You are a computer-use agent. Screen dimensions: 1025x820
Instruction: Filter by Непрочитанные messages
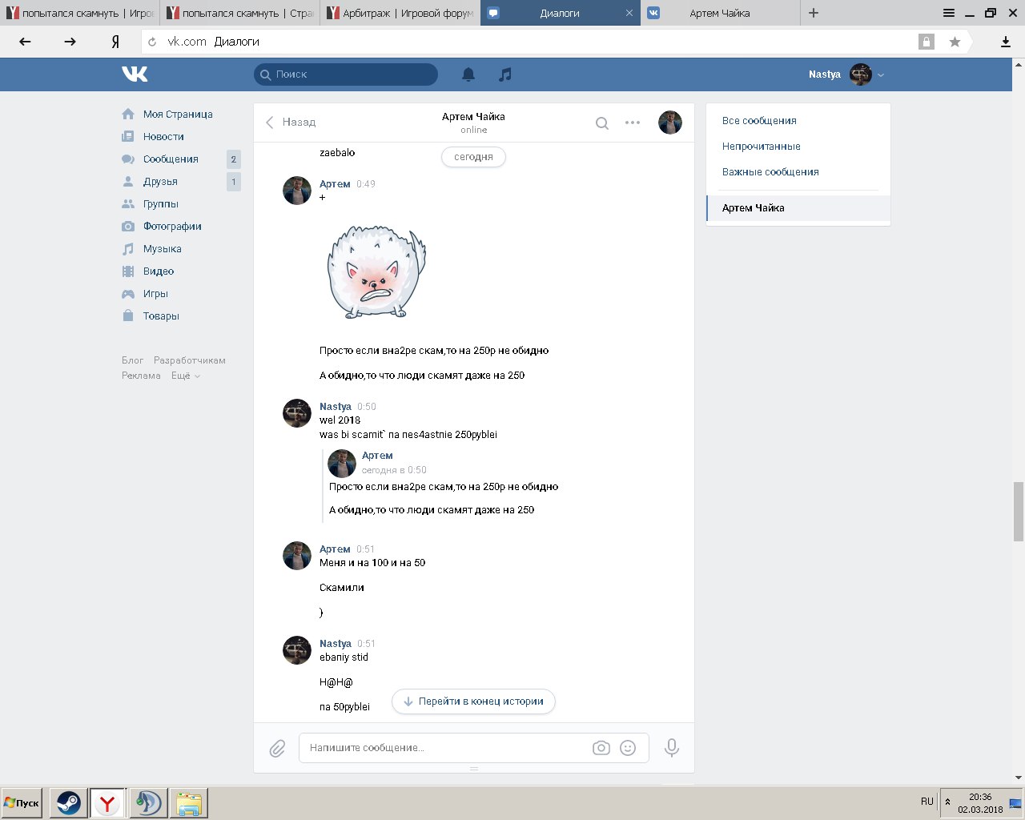(762, 147)
